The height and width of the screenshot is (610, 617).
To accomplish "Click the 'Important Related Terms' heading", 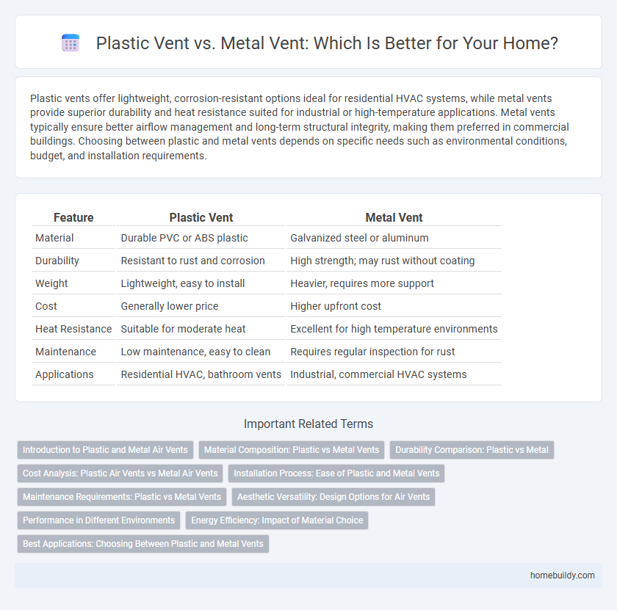I will pos(308,424).
